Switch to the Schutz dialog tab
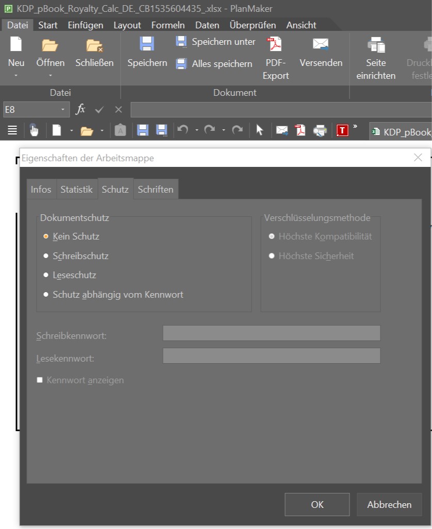 click(115, 189)
